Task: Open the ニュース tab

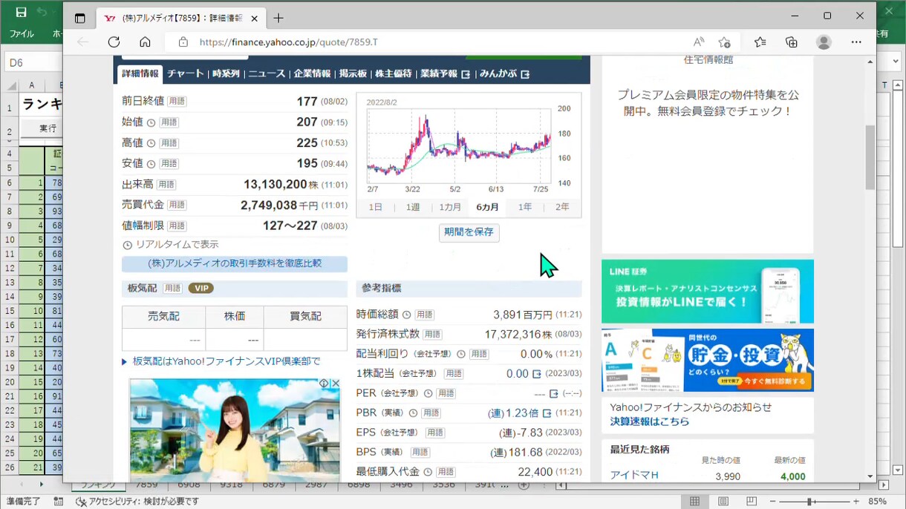Action: click(x=267, y=74)
